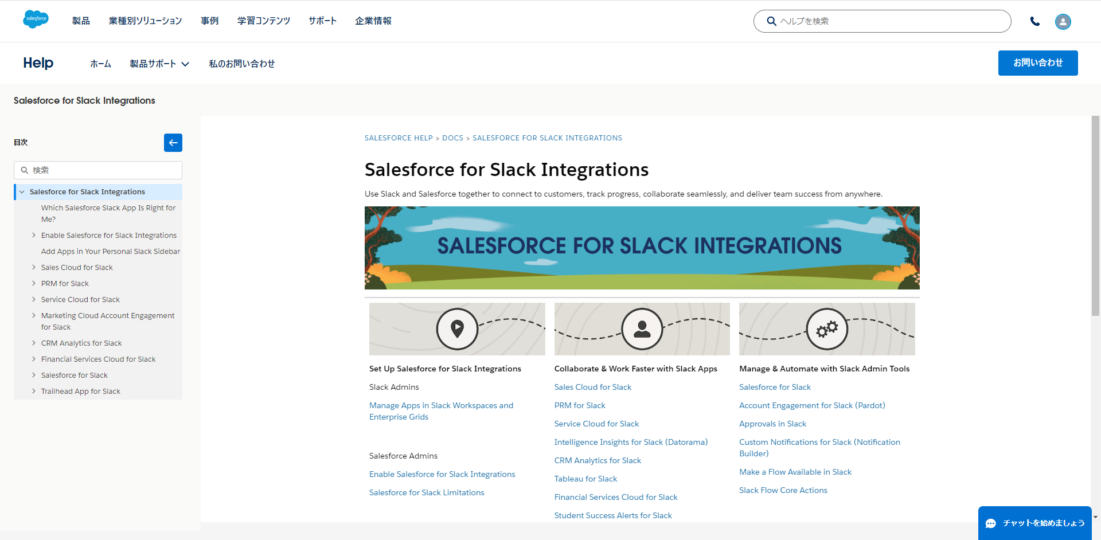
Task: Click the gears circle icon
Action: pos(827,329)
